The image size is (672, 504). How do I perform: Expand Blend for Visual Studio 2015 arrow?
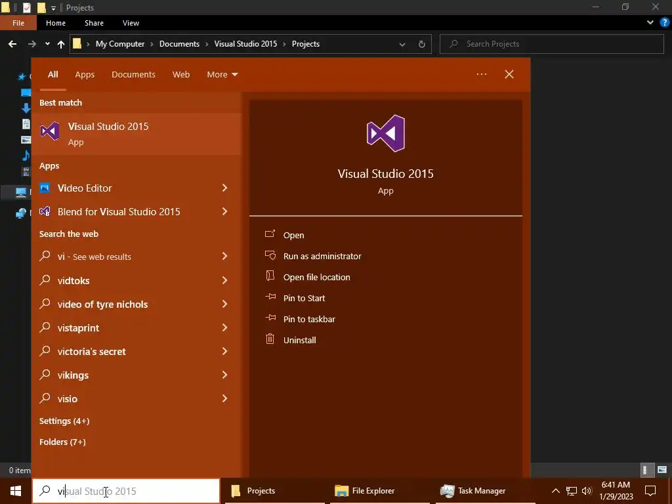click(x=224, y=211)
